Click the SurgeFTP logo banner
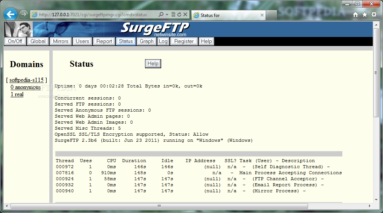Viewport: 383px width, 213px height. 155,29
